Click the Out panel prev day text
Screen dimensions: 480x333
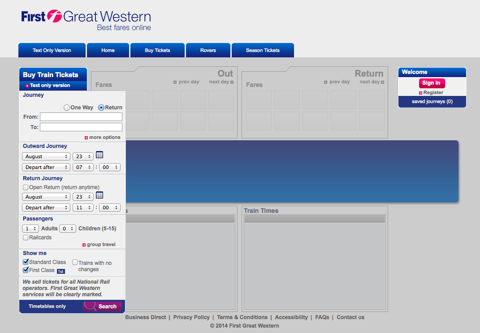[x=189, y=82]
